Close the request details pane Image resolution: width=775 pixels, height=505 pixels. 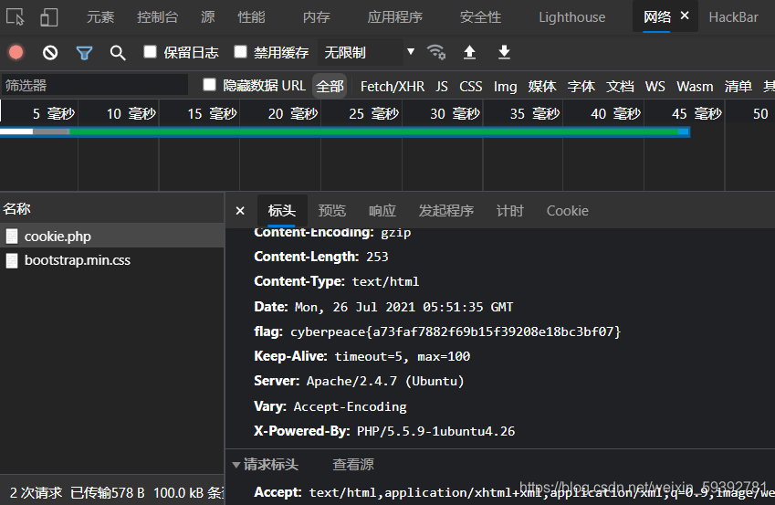tap(240, 211)
